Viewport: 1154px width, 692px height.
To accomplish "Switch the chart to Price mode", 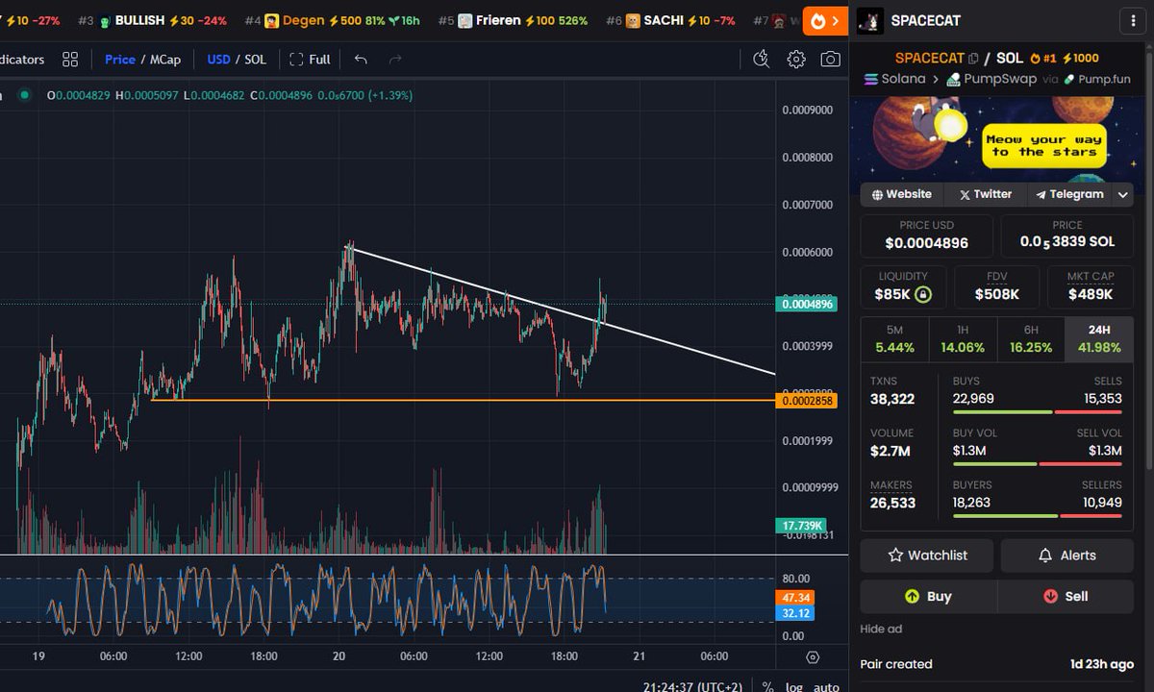I will 120,60.
